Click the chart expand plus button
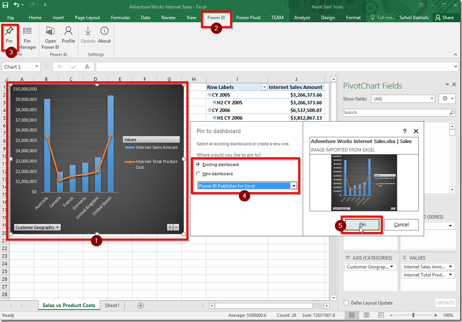The height and width of the screenshot is (322, 462). [x=170, y=227]
